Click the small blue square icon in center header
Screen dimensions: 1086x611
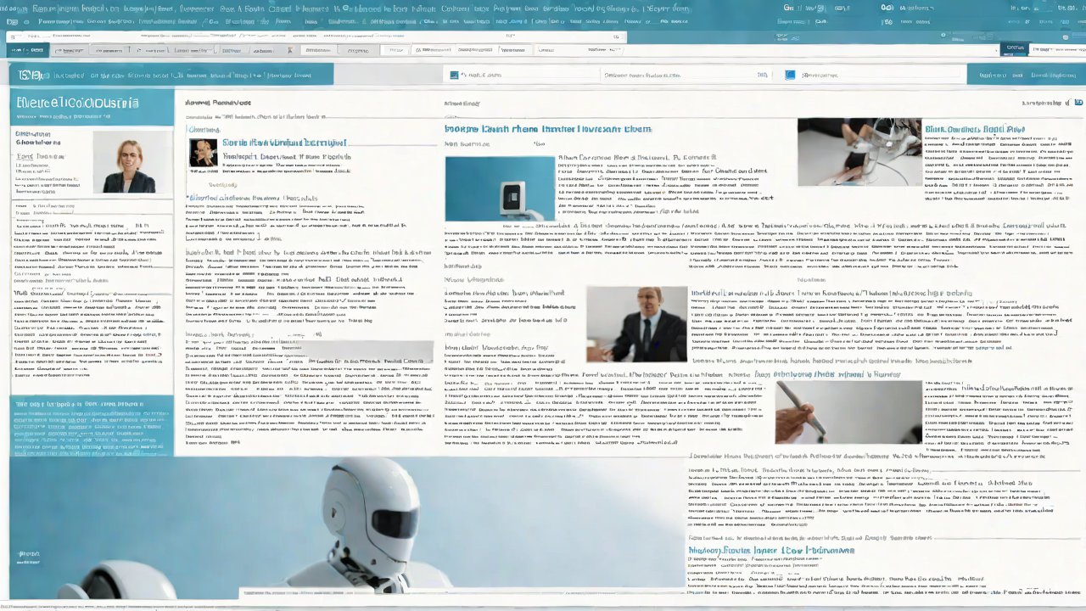(454, 76)
